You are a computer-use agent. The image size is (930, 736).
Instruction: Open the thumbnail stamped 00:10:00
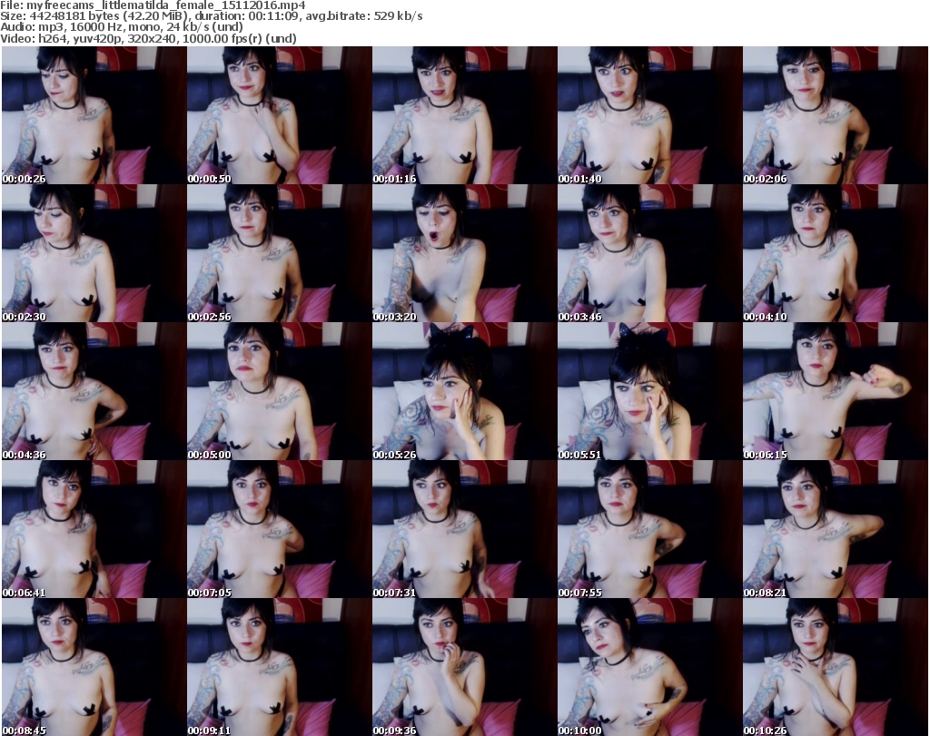tap(649, 667)
